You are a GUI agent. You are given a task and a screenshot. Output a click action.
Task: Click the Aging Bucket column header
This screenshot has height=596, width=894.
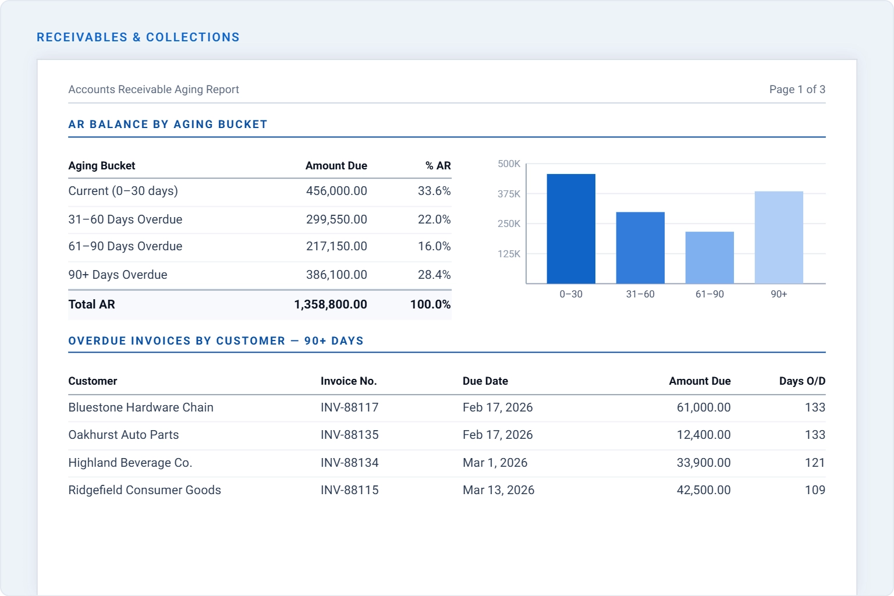tap(102, 166)
